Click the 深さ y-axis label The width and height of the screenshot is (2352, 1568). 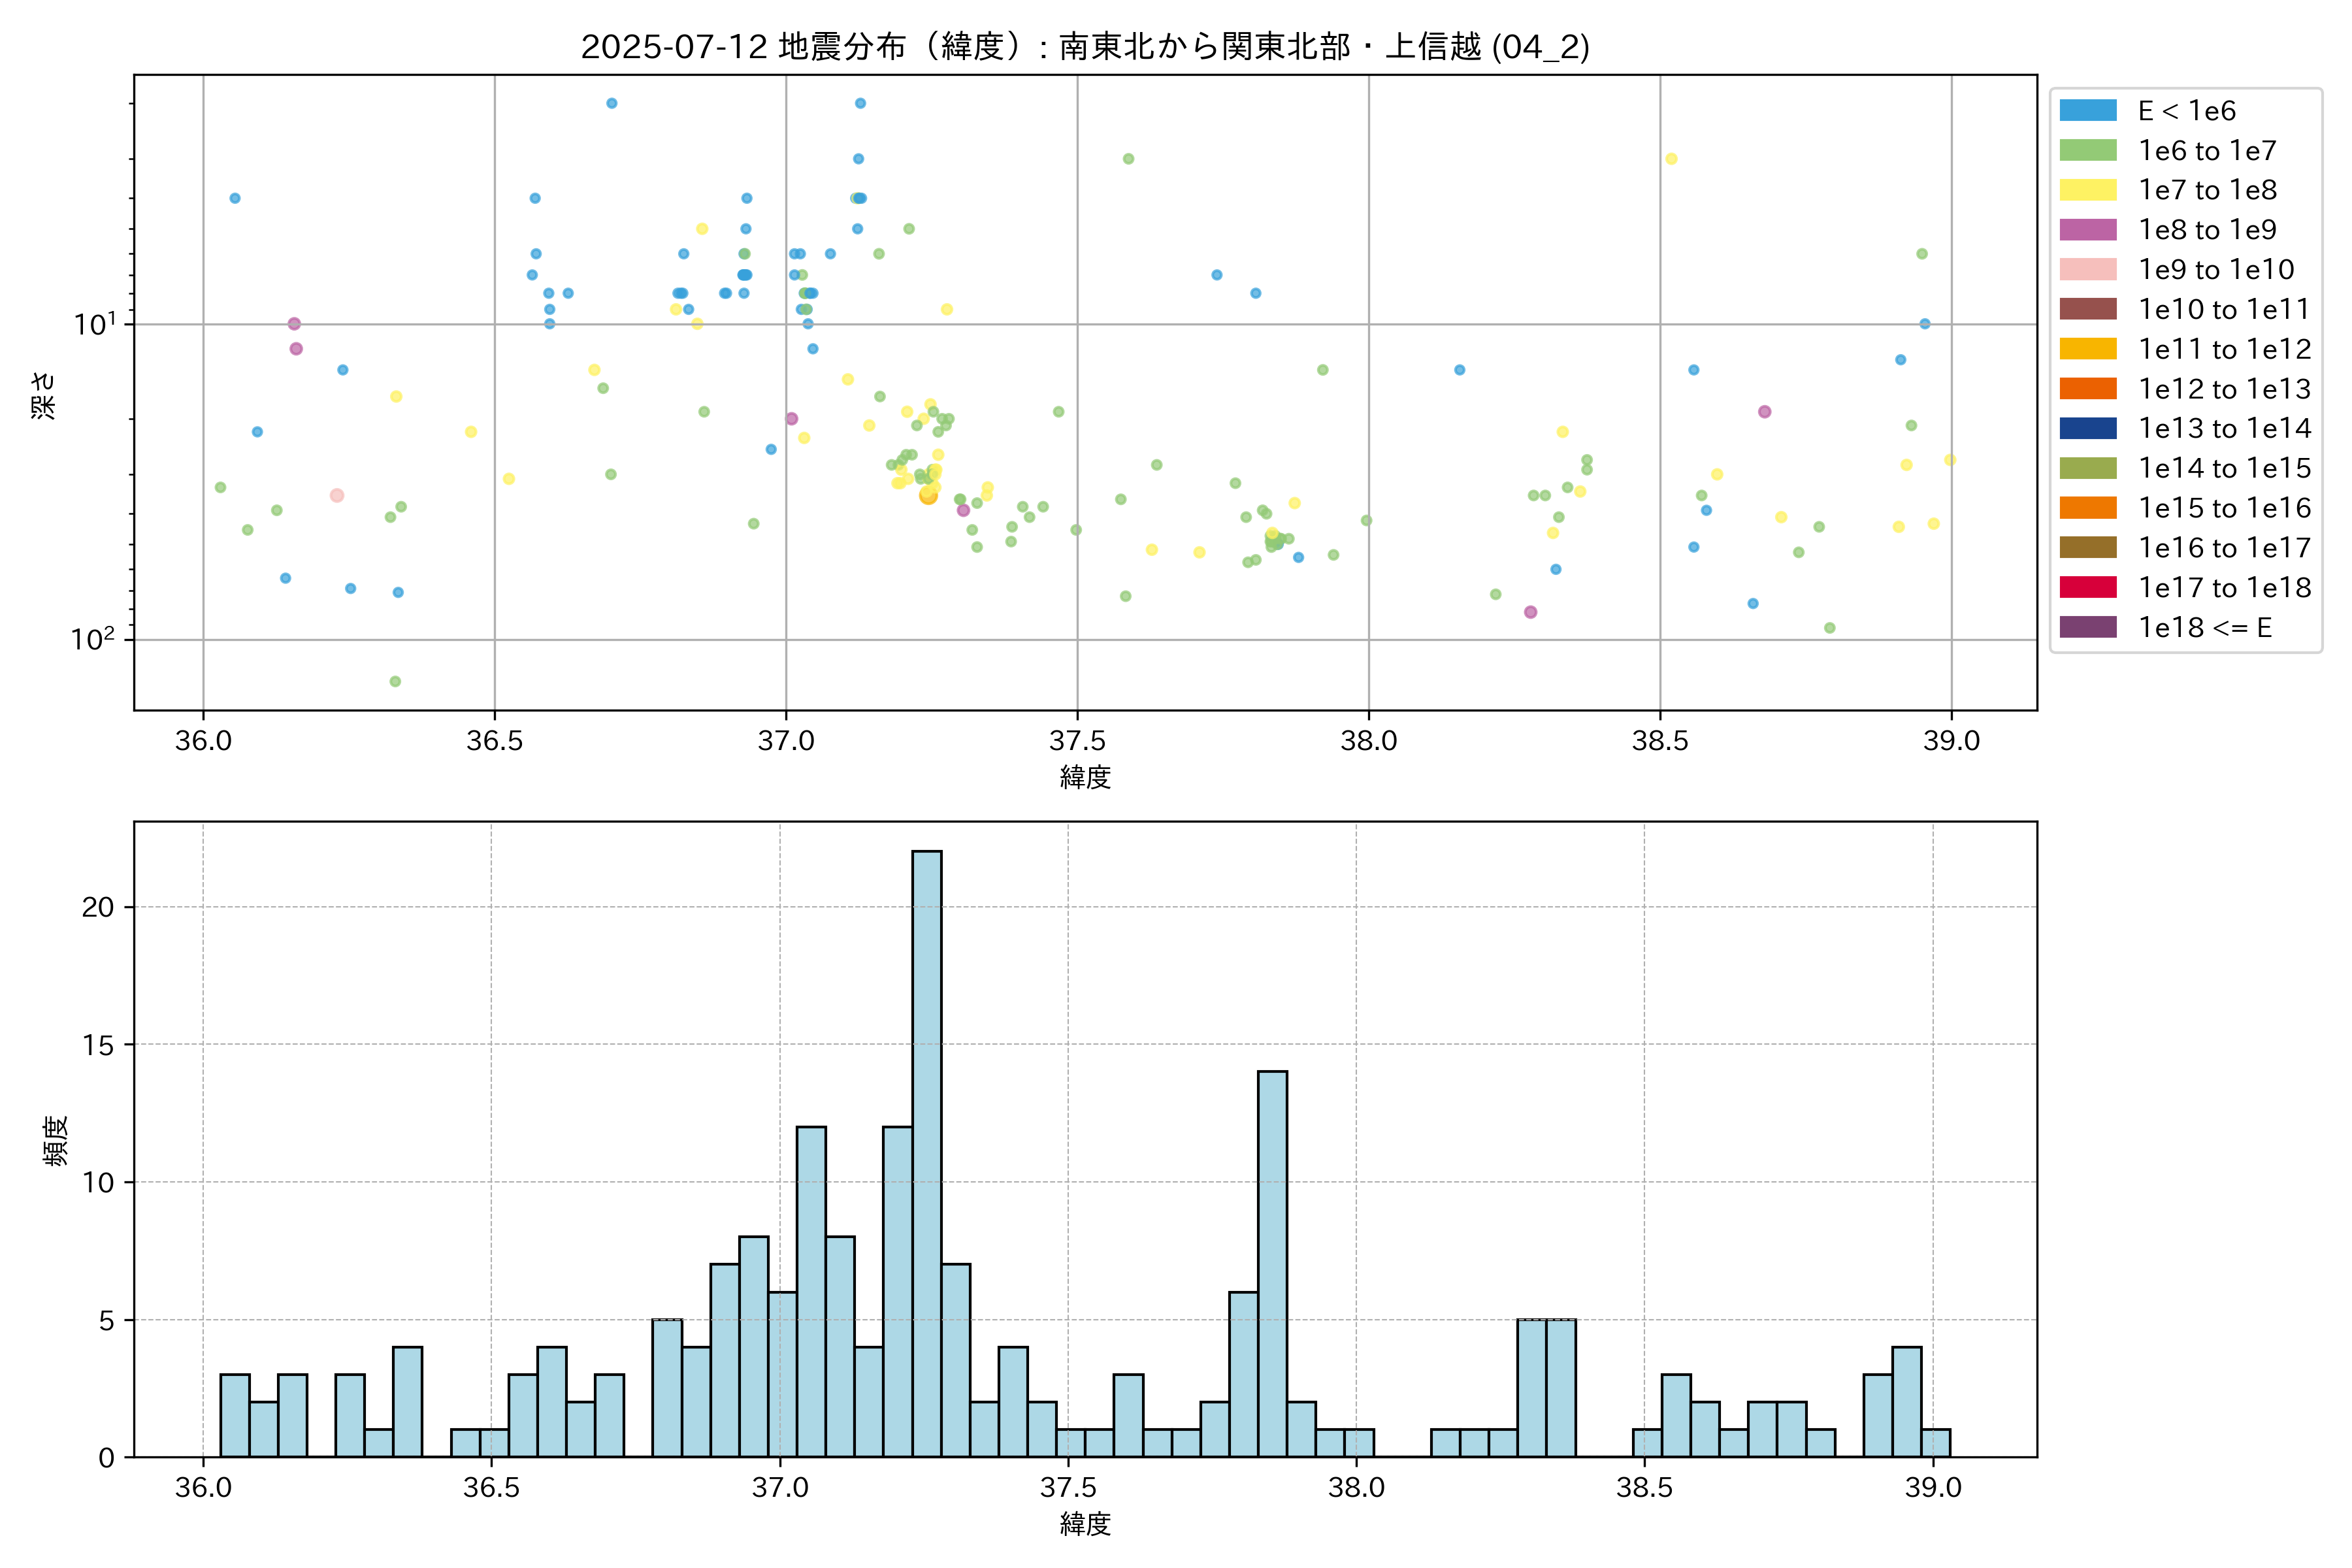coord(44,395)
